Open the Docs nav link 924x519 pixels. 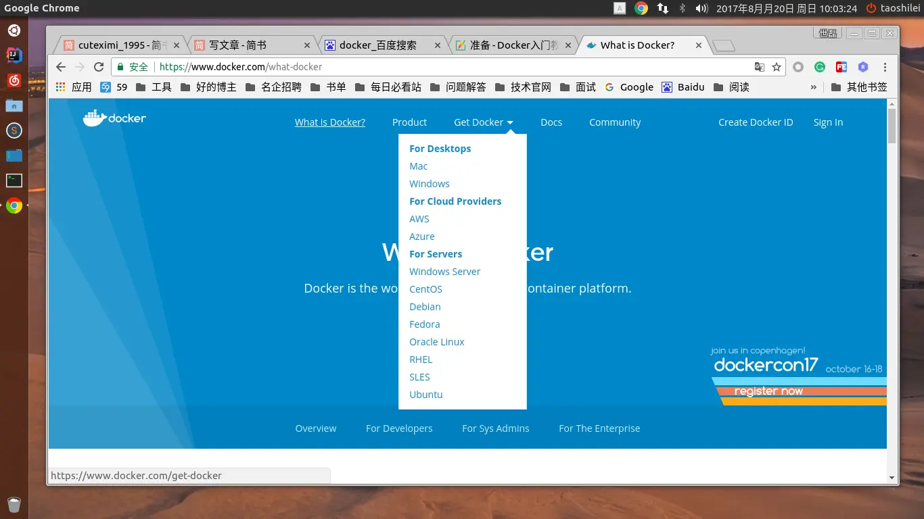[551, 122]
